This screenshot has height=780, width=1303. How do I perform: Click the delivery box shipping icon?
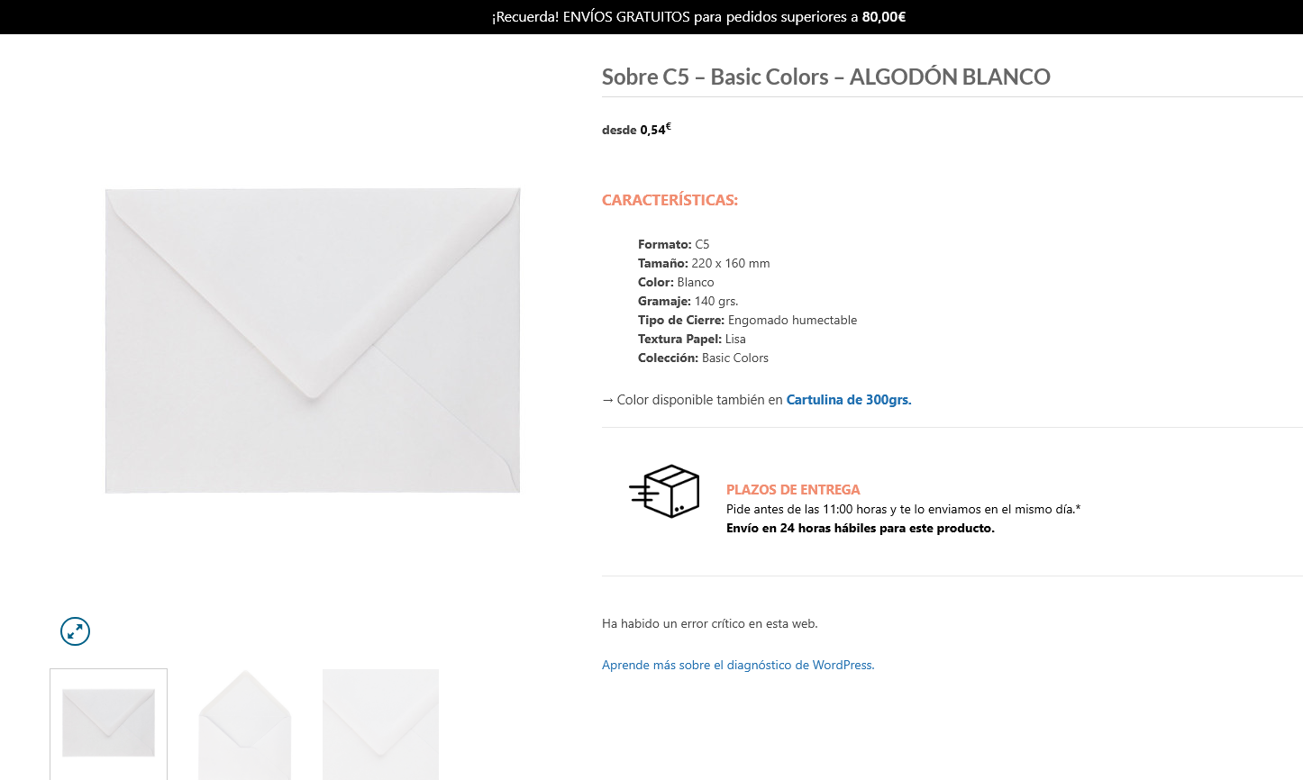point(665,491)
